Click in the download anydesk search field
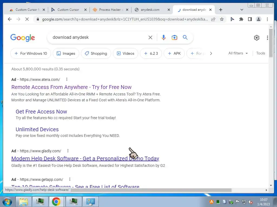Viewport: 277px width, 207px height. point(99,37)
